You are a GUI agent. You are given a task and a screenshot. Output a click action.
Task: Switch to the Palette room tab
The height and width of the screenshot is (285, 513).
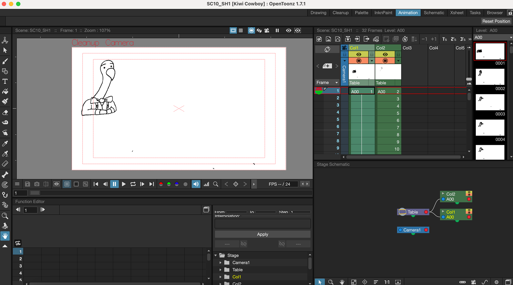pyautogui.click(x=361, y=13)
